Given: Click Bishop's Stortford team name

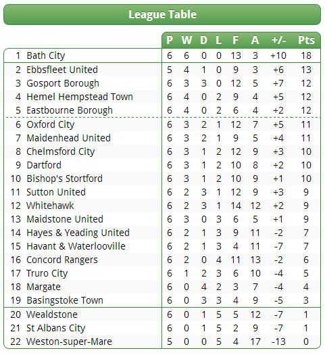Looking at the screenshot, I should coord(64,179).
